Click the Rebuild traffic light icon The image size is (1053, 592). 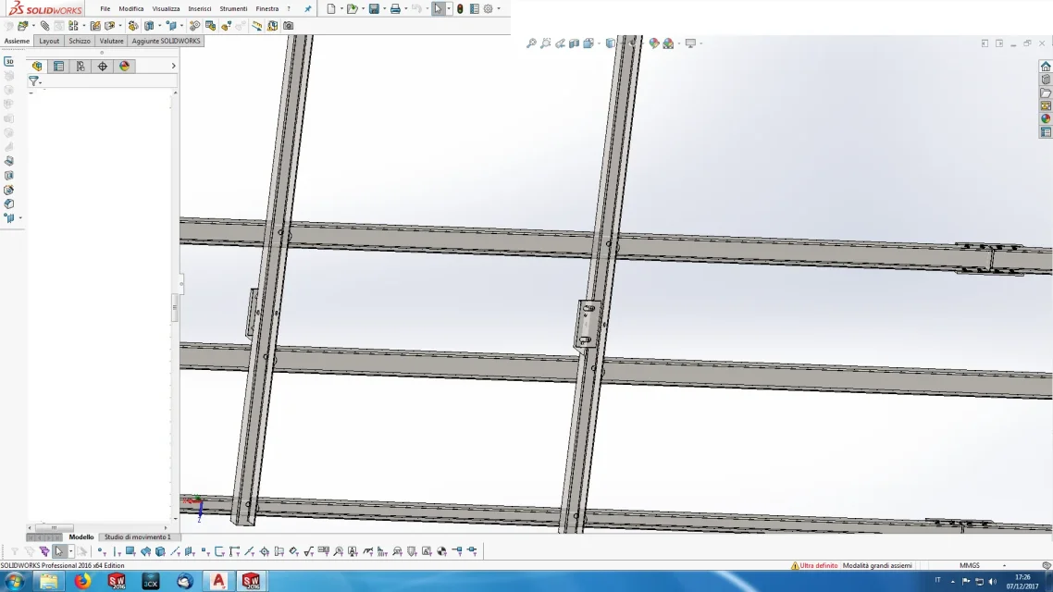click(460, 8)
